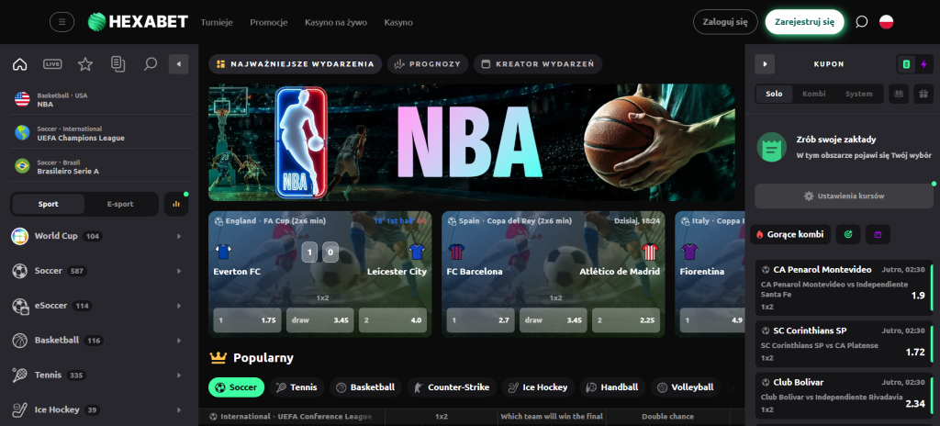940x426 pixels.
Task: Filter popular events by Handball
Action: (x=612, y=387)
